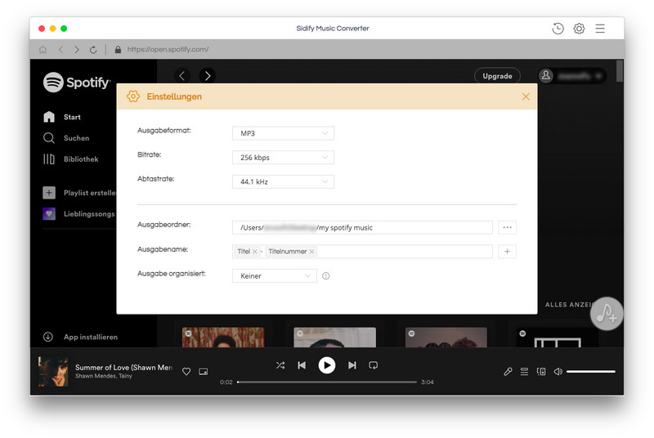Click the info icon next to Keiner

click(x=325, y=276)
